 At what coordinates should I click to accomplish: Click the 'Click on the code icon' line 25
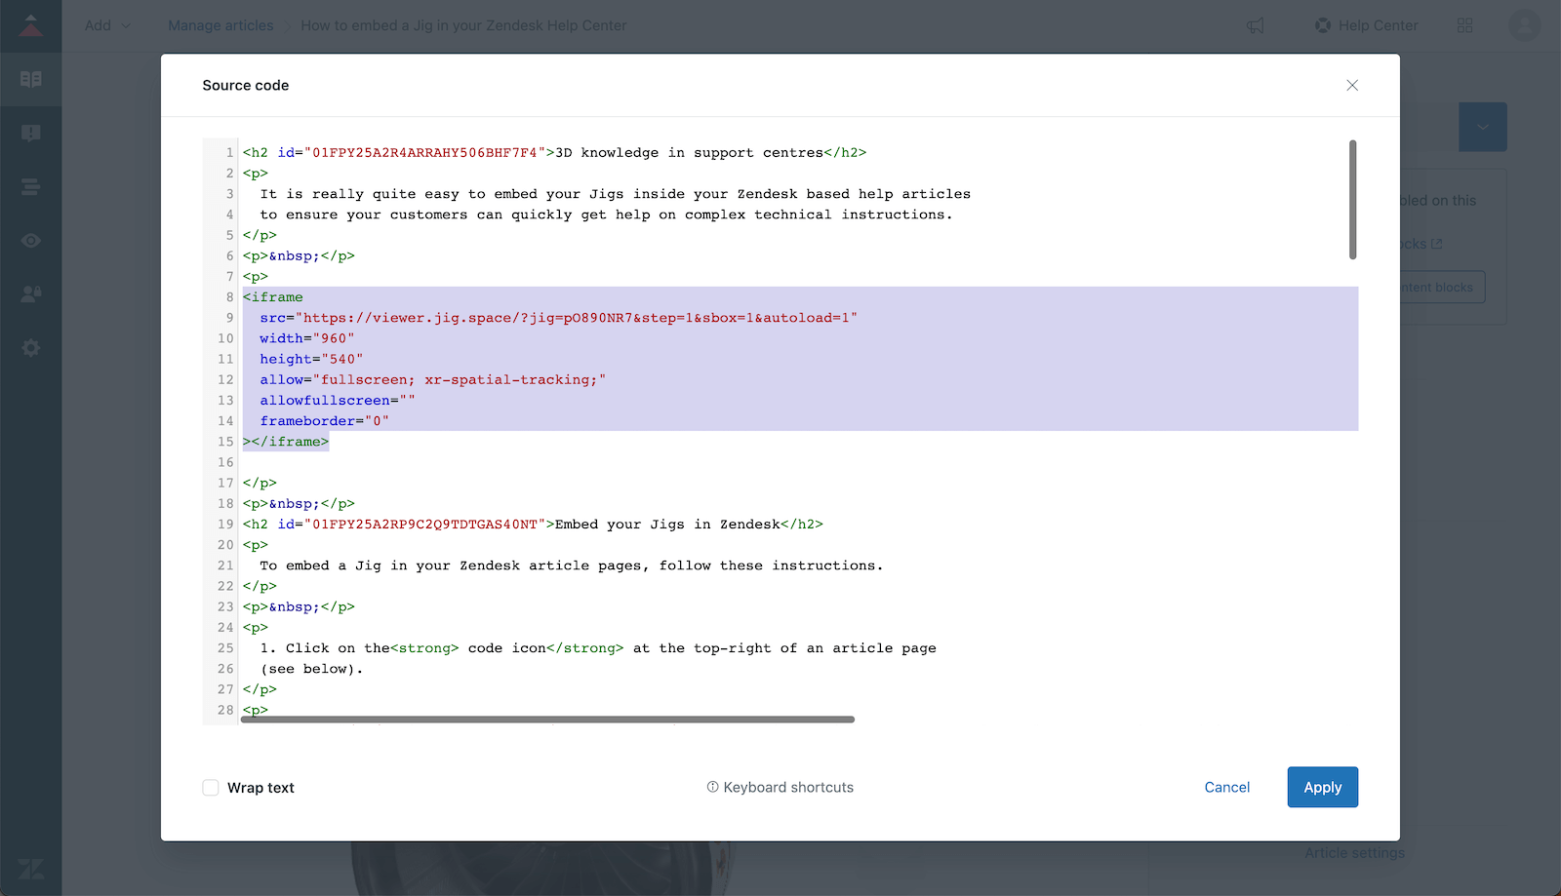(x=598, y=648)
